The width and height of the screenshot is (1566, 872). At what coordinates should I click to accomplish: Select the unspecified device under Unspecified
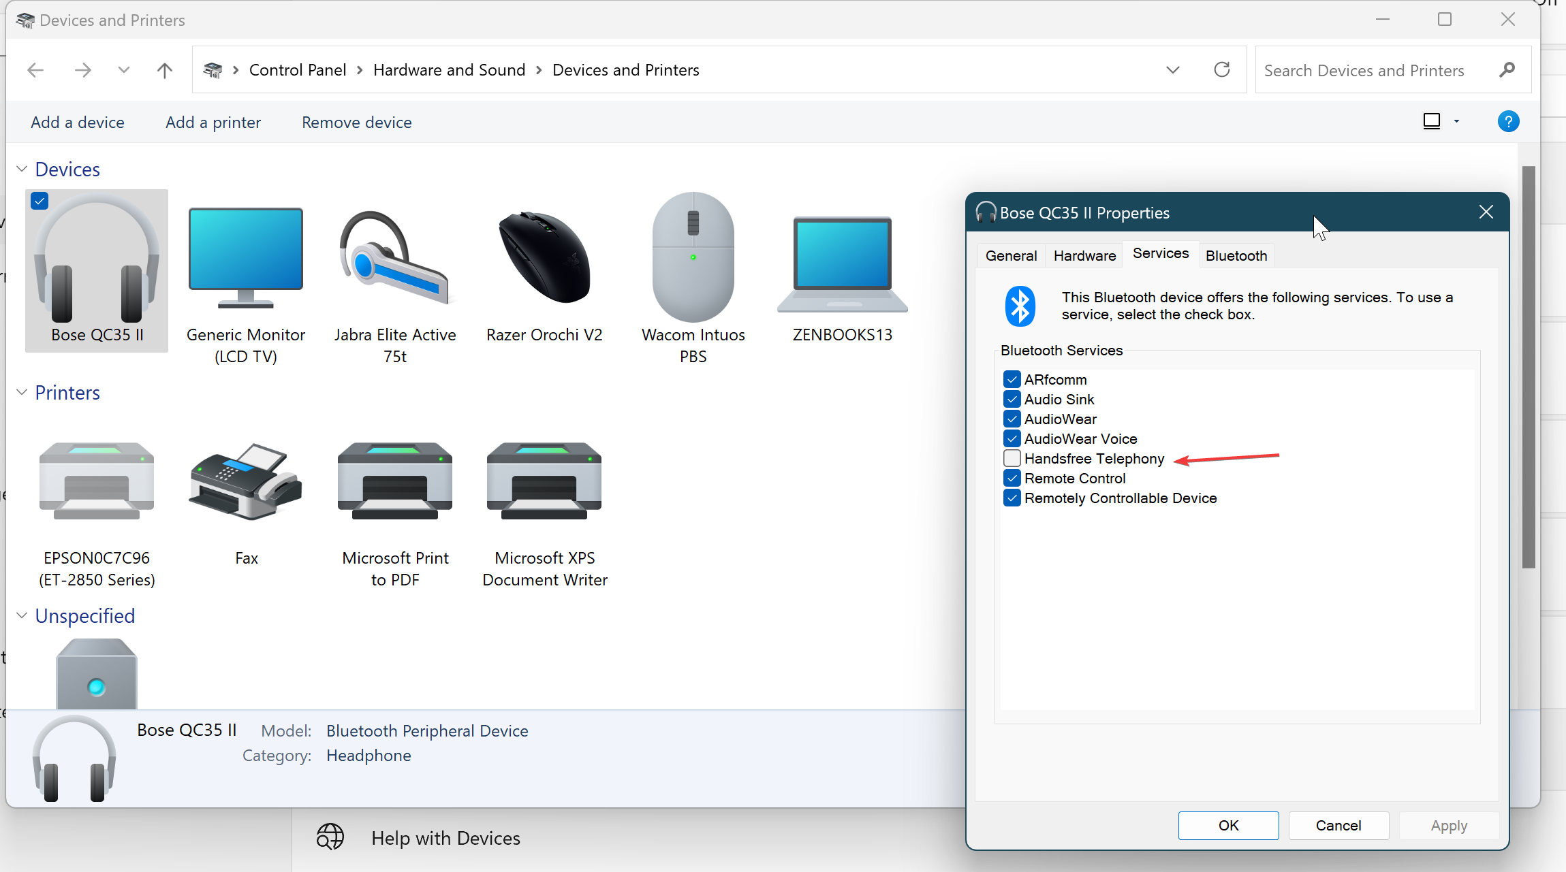pyautogui.click(x=97, y=674)
